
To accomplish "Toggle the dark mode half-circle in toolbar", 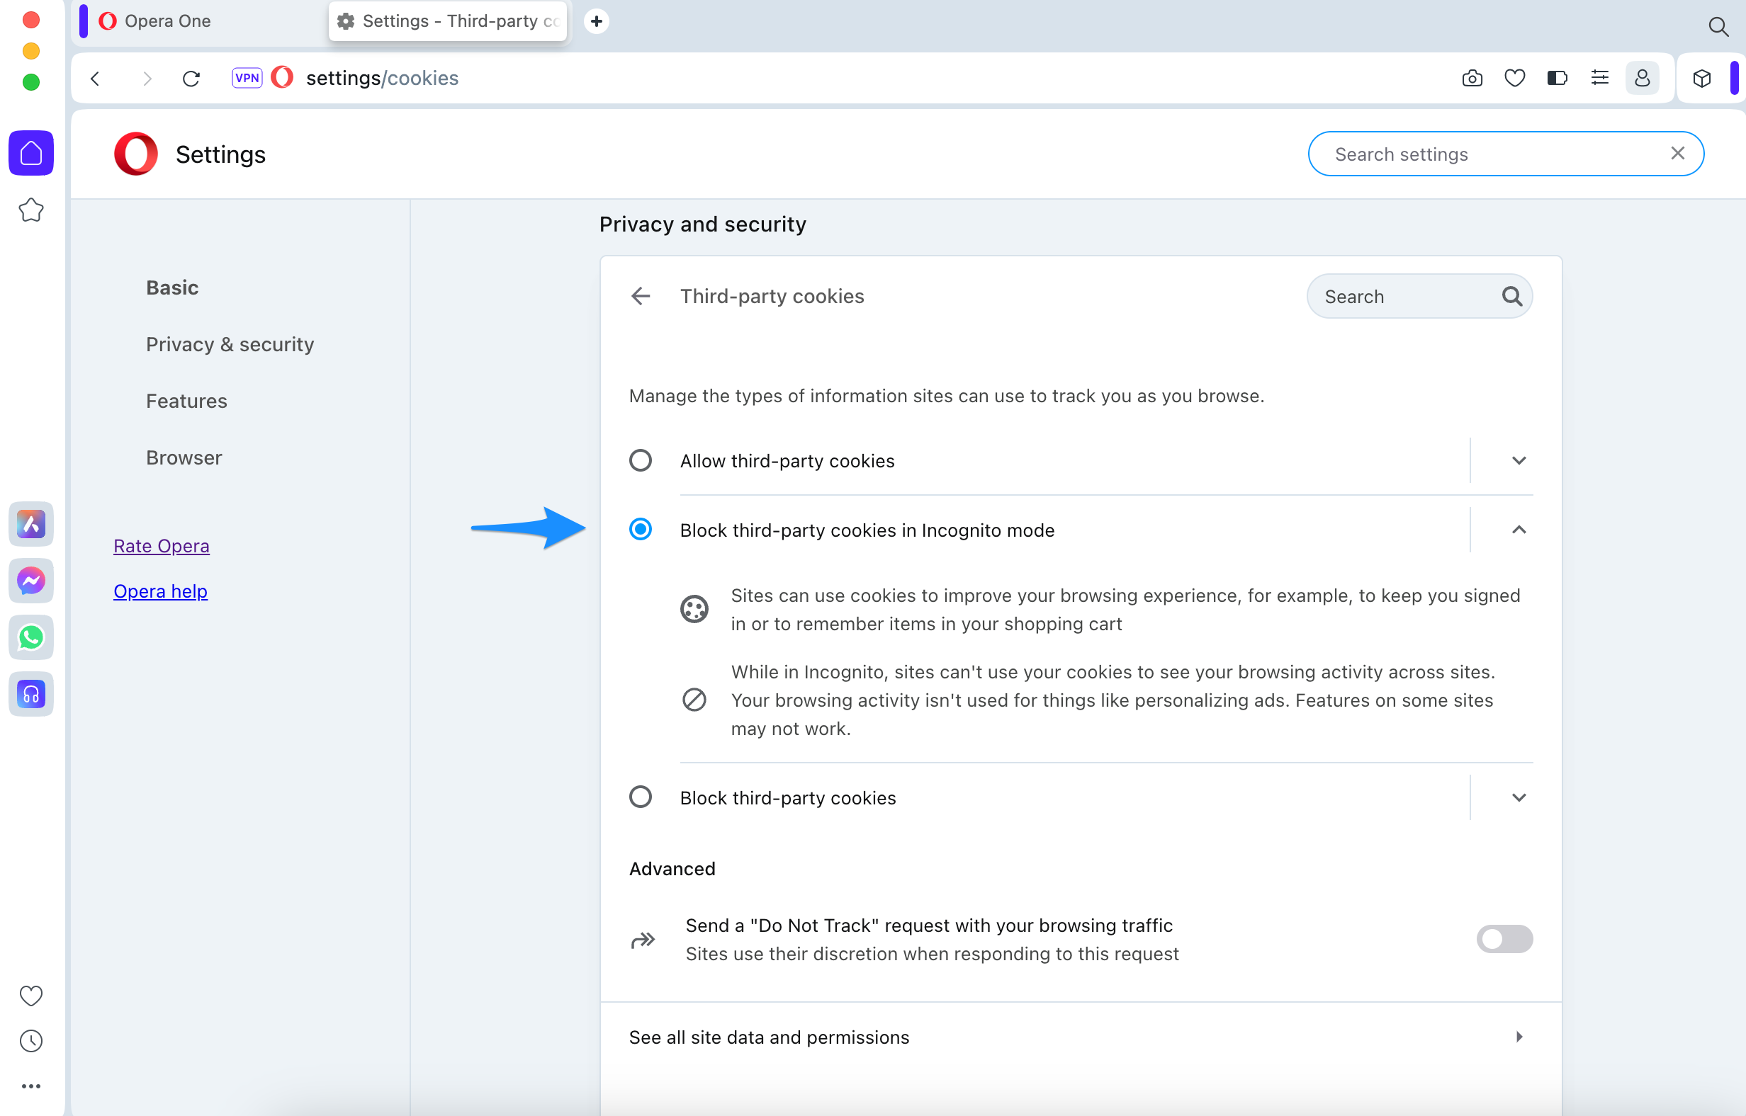I will (1557, 78).
